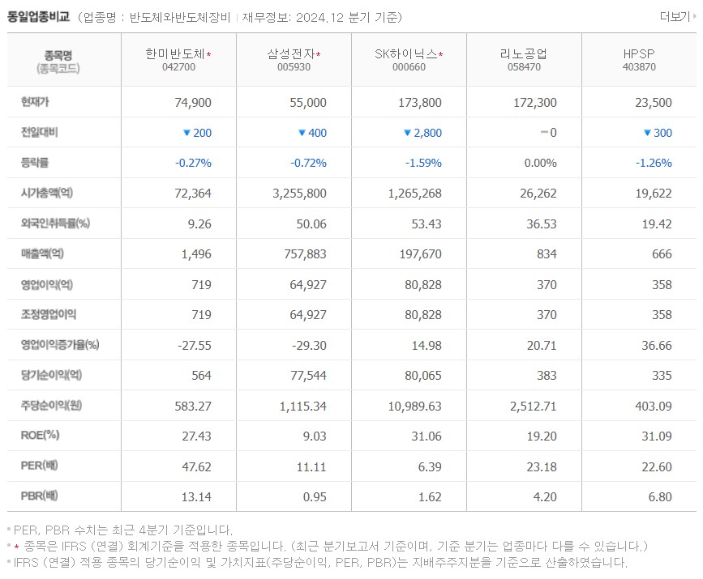Click 삼성전자 code 005930
The height and width of the screenshot is (579, 703).
294,67
